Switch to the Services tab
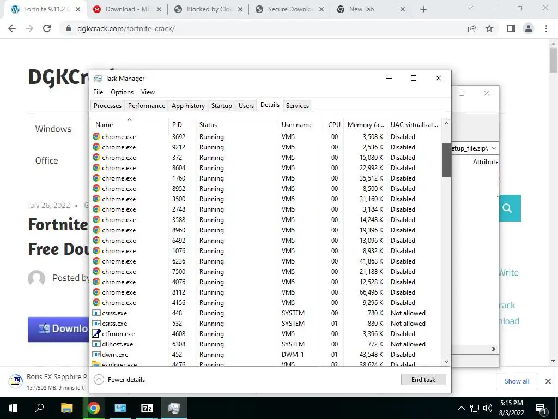Image resolution: width=558 pixels, height=419 pixels. tap(298, 105)
